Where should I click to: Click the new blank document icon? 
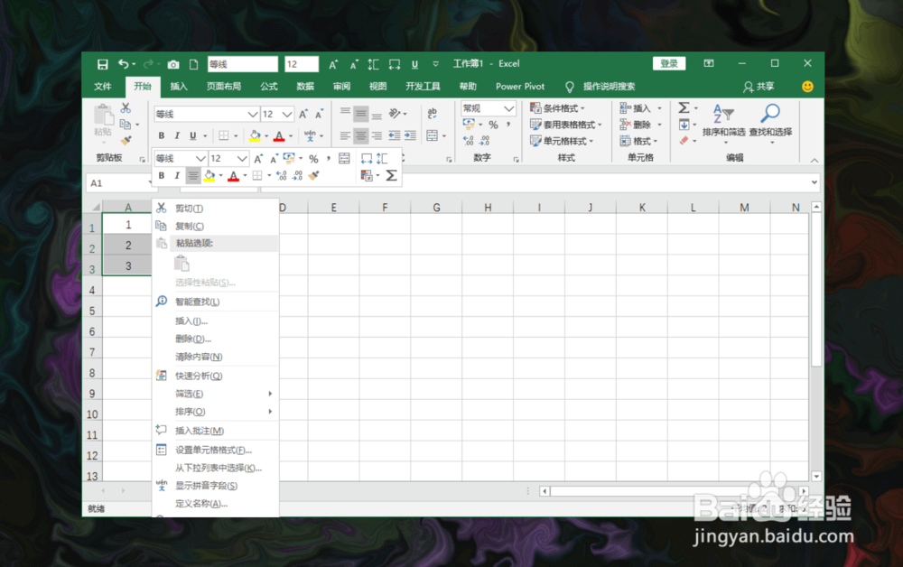[x=194, y=64]
